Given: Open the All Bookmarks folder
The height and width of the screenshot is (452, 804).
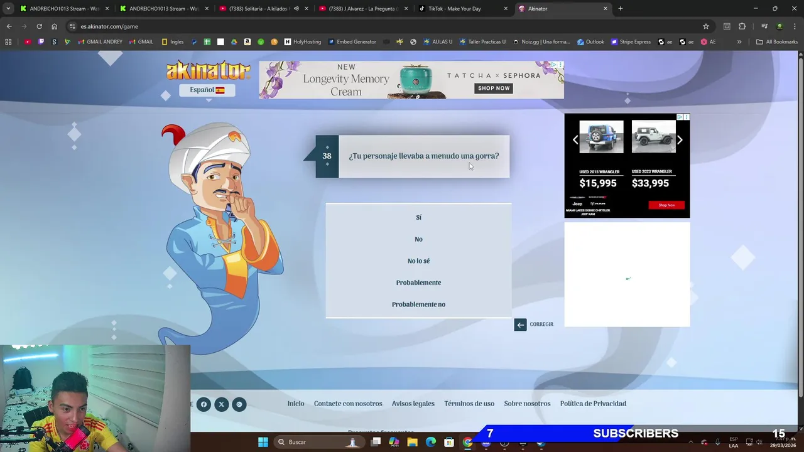Looking at the screenshot, I should click(777, 42).
